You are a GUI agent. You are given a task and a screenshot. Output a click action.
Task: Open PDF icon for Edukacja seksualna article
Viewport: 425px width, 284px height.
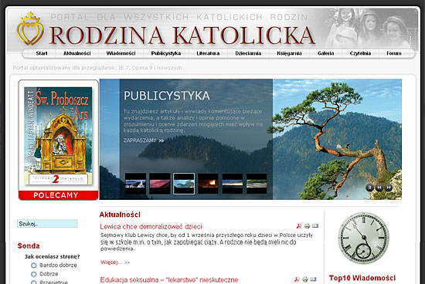(297, 279)
